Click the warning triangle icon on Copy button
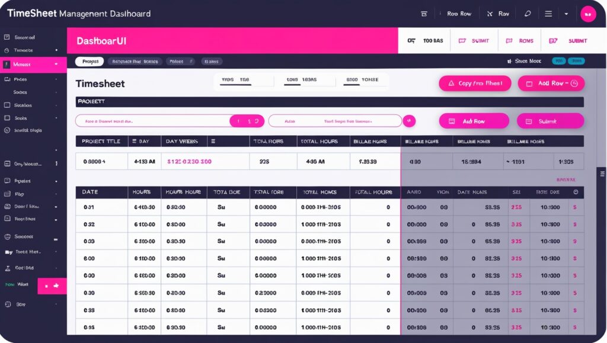Viewport: 607px width, 343px height. tap(451, 84)
